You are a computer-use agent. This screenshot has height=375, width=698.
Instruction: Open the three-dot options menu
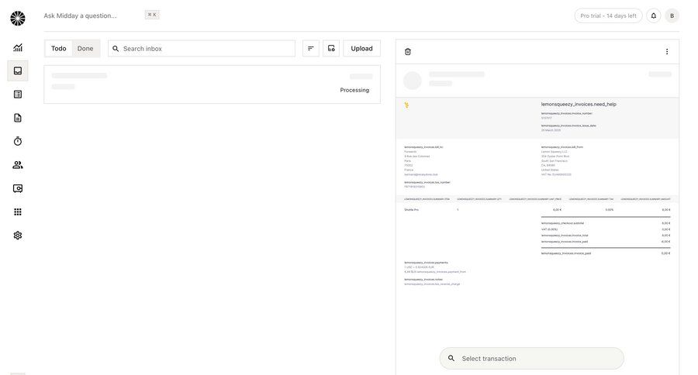point(666,52)
